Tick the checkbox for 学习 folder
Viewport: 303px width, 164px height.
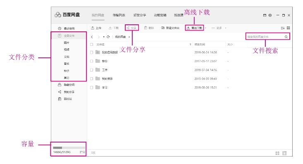[92, 88]
